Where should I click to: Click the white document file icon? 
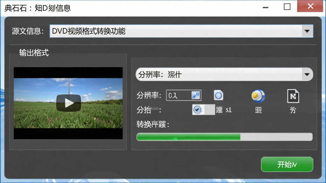point(293,96)
